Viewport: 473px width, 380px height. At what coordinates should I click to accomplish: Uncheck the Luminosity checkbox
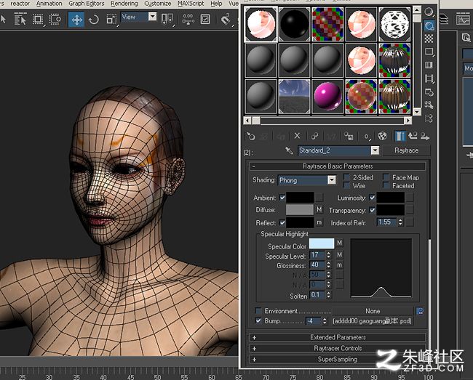coord(373,198)
